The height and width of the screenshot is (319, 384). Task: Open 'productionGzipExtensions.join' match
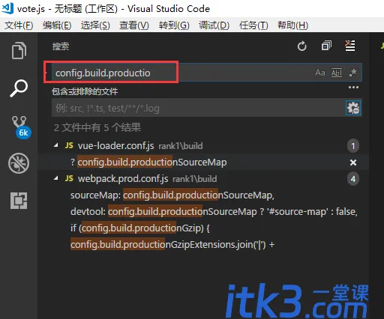pos(172,245)
